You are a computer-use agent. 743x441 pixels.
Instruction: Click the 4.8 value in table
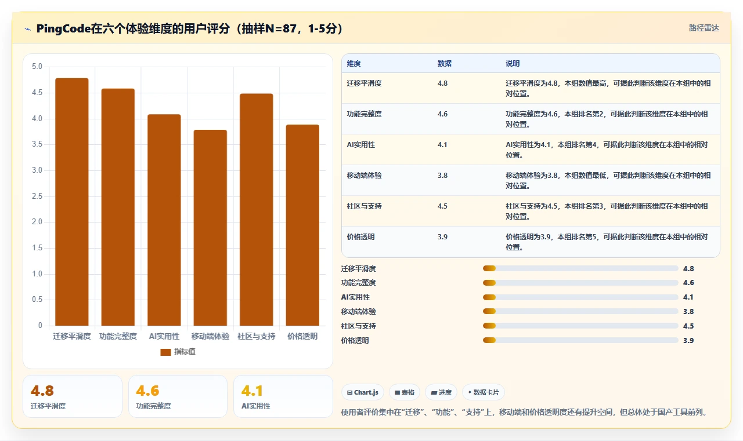click(x=442, y=83)
